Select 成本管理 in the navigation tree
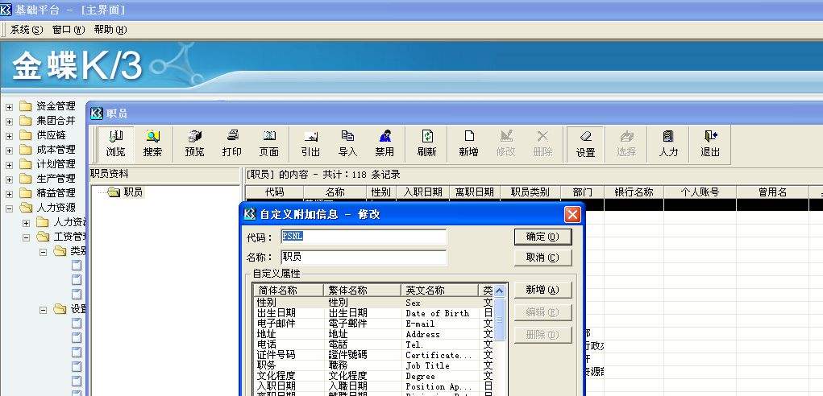 click(56, 150)
